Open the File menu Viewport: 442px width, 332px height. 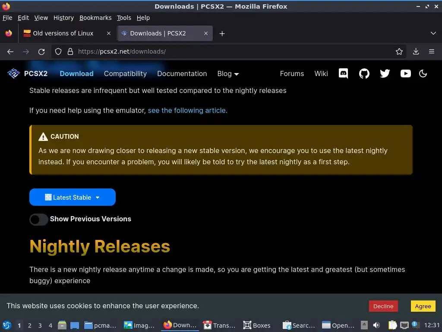tap(7, 18)
